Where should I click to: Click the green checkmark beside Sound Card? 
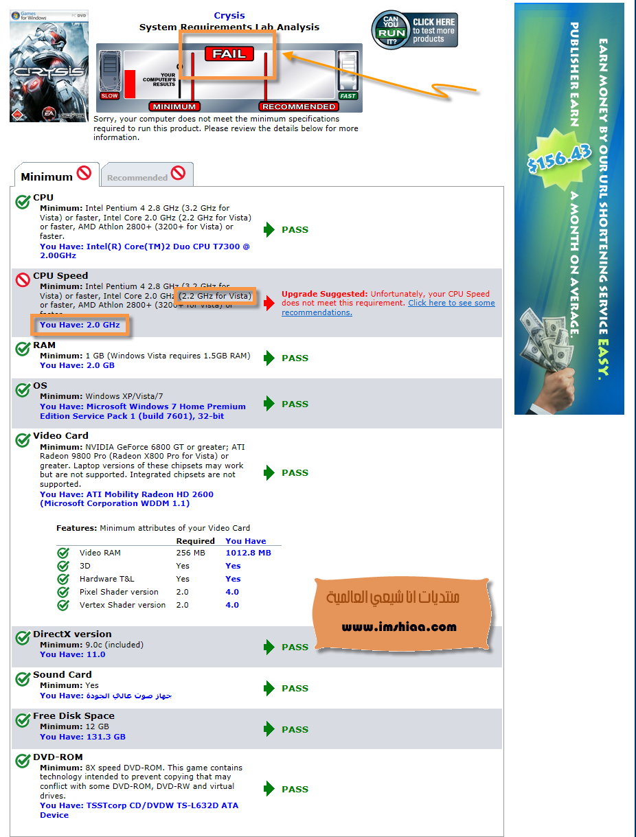(22, 678)
